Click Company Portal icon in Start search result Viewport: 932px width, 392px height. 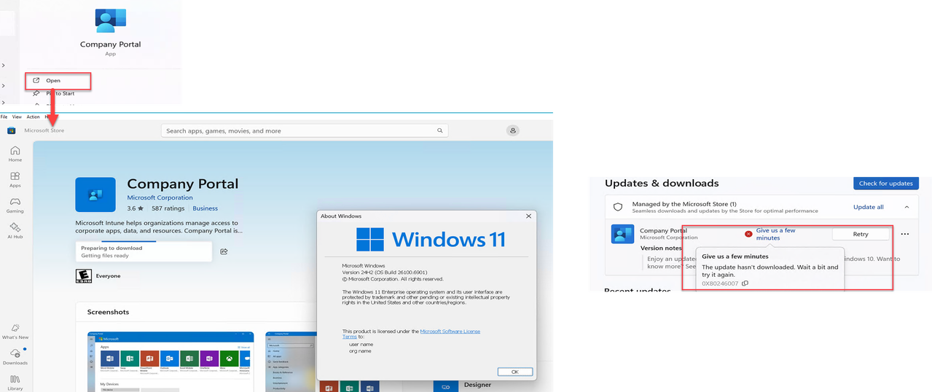click(111, 20)
